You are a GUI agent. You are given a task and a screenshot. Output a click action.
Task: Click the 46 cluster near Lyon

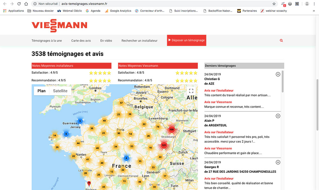point(140,182)
